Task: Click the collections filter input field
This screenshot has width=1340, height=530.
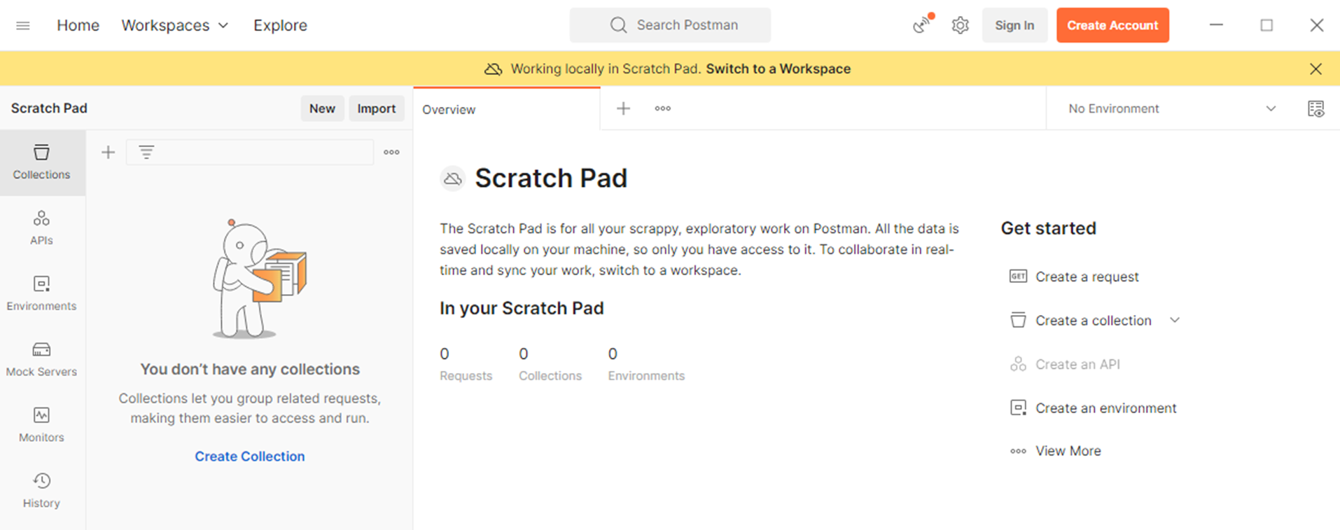Action: pos(250,152)
